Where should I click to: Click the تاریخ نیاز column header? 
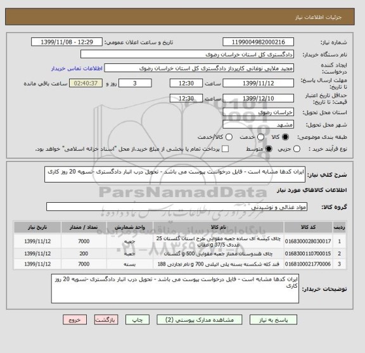pyautogui.click(x=37, y=228)
